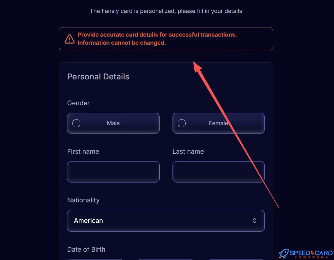The width and height of the screenshot is (334, 260).
Task: Click the warning triangle icon
Action: [x=70, y=39]
